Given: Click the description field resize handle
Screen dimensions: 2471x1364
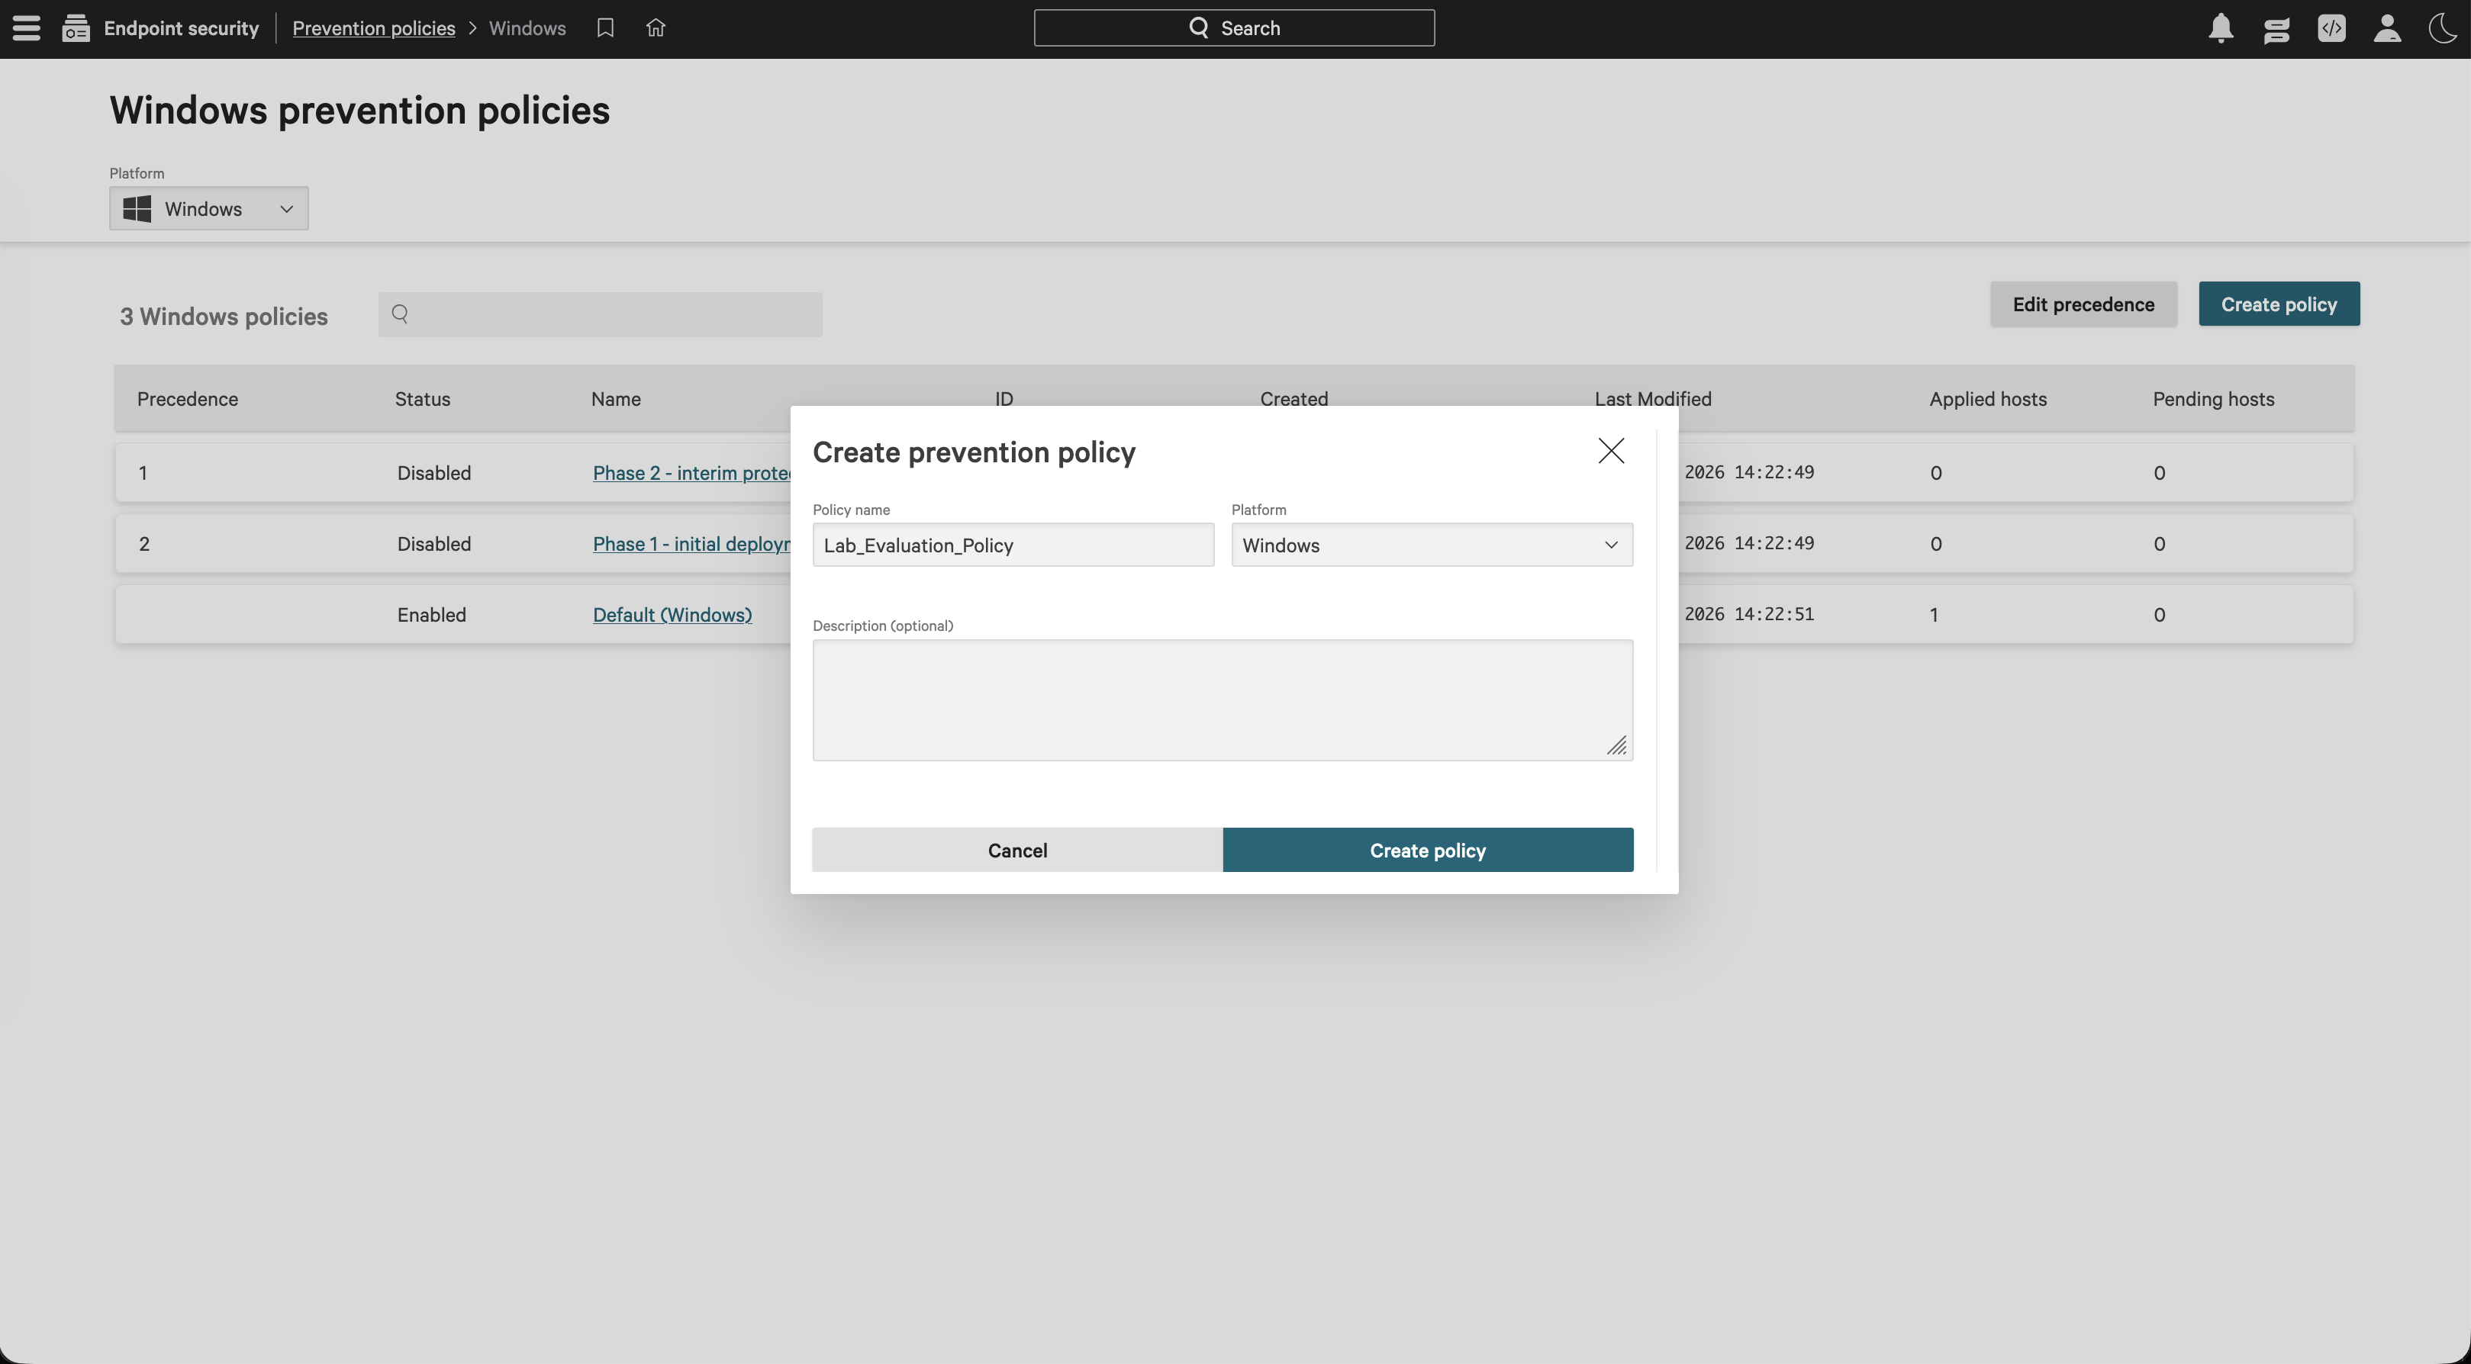Looking at the screenshot, I should click(x=1617, y=746).
